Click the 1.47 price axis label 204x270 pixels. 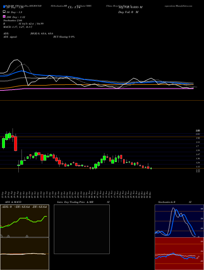point(198,155)
